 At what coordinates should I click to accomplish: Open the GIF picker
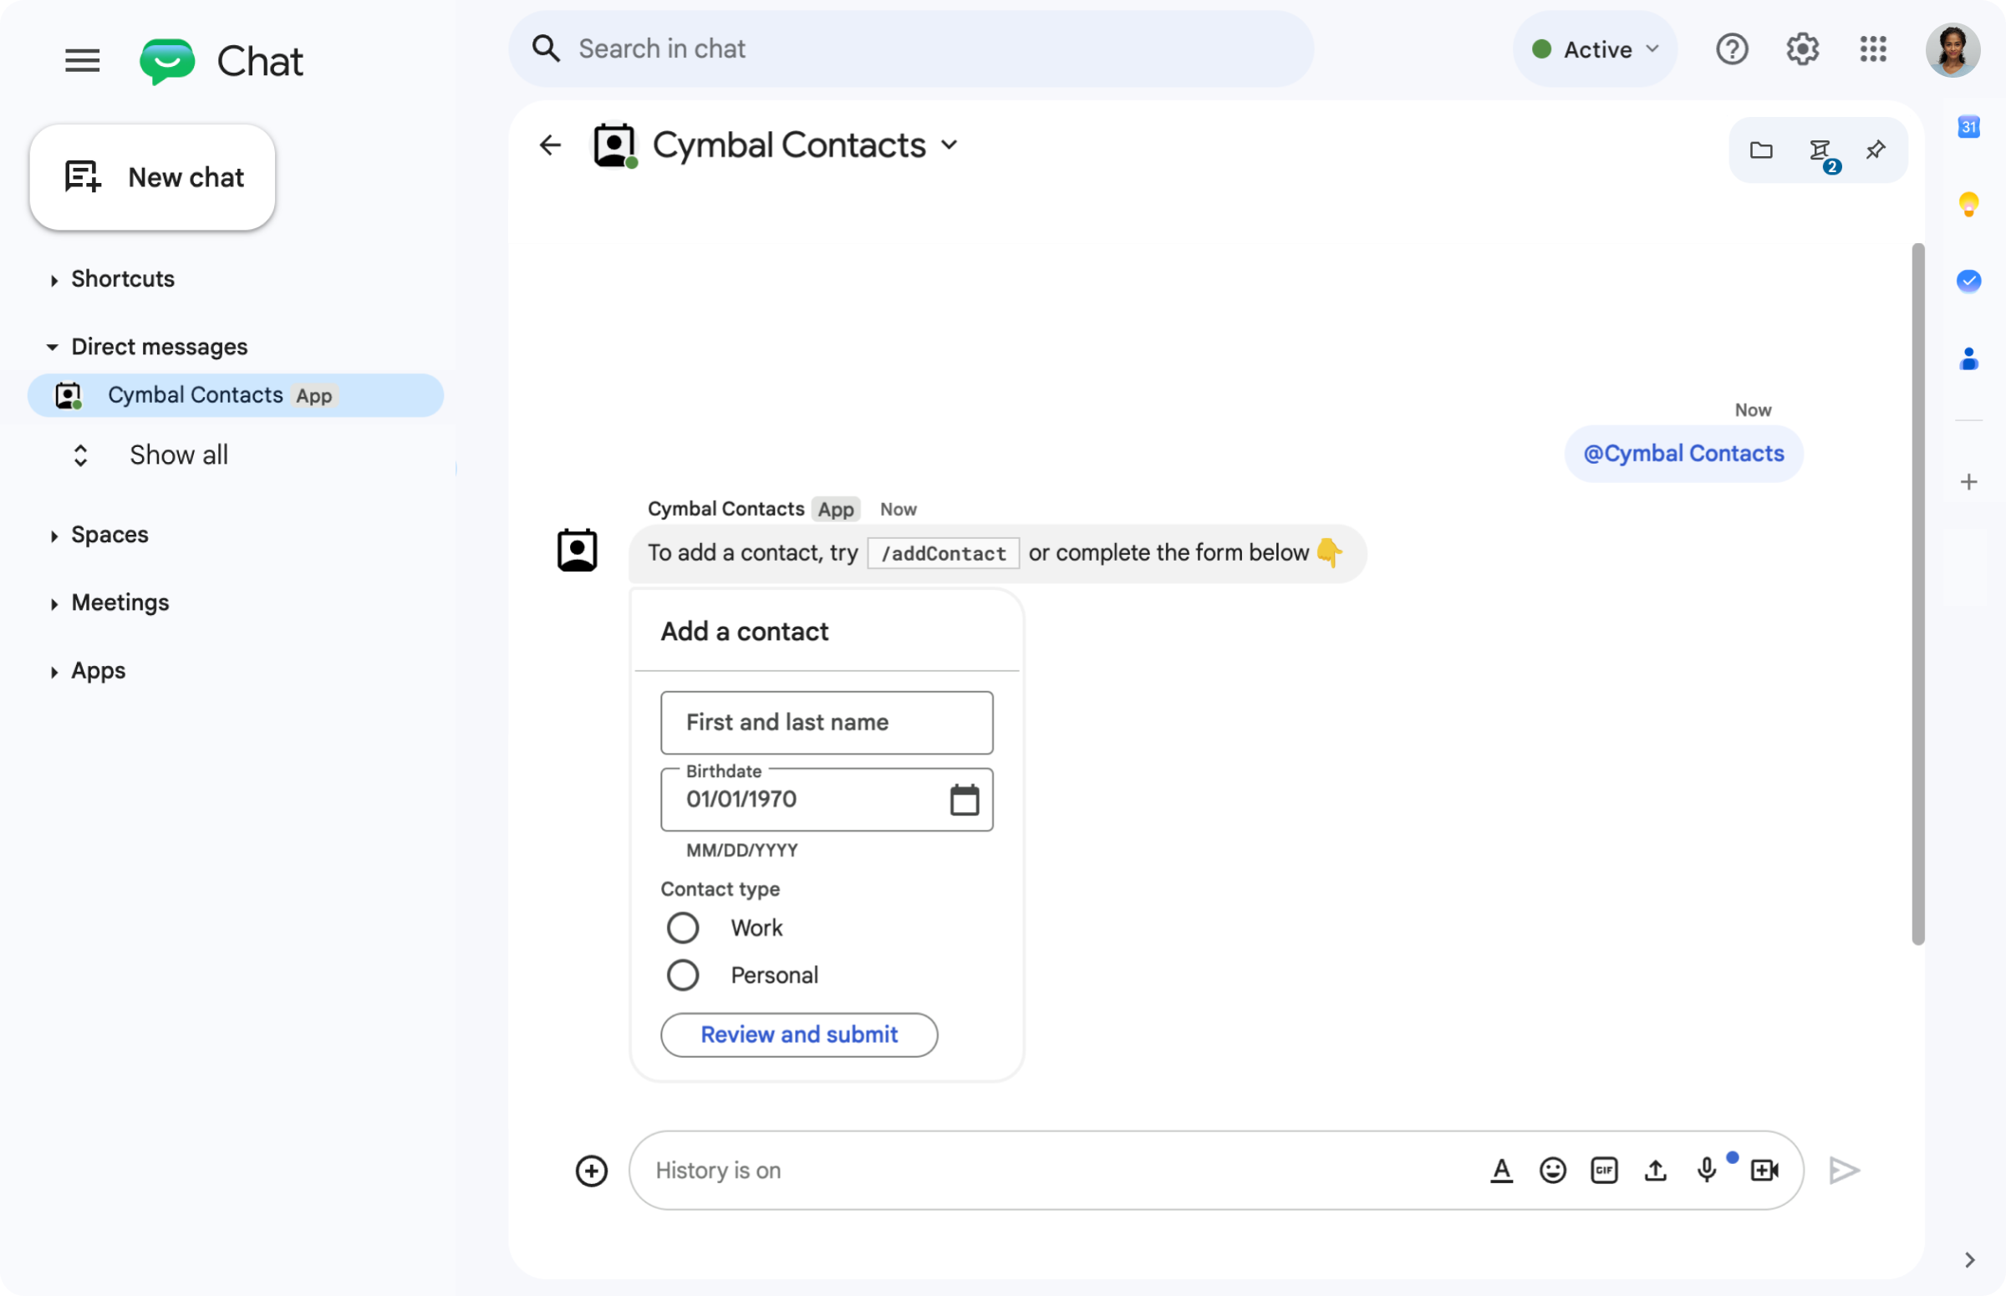coord(1604,1171)
